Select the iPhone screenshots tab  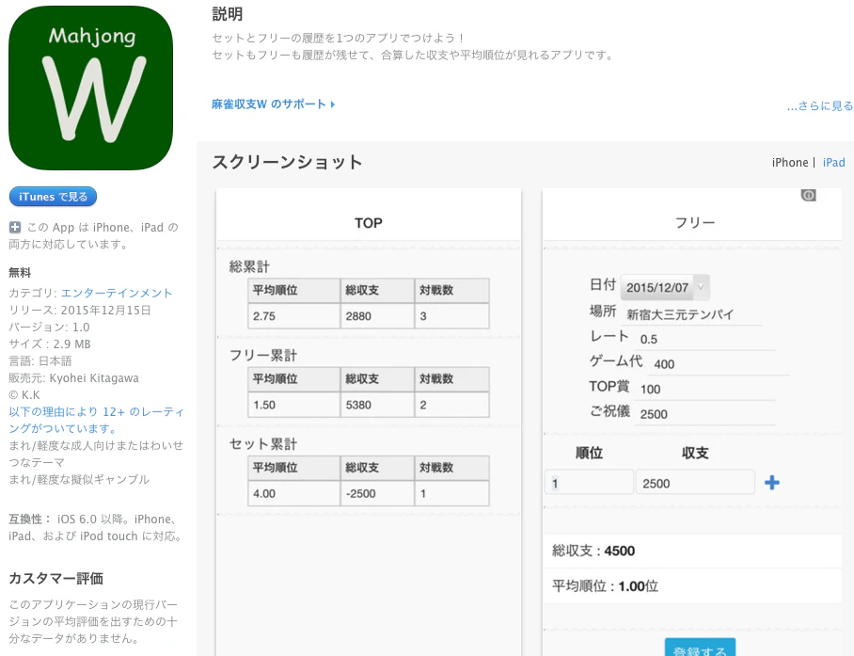pyautogui.click(x=789, y=162)
